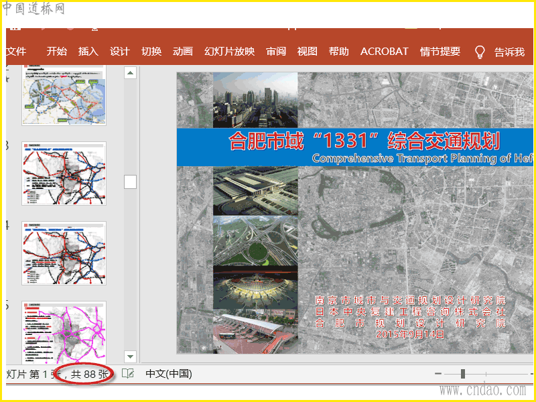Image resolution: width=536 pixels, height=402 pixels.
Task: Open the 文件 (File) menu
Action: pos(16,52)
